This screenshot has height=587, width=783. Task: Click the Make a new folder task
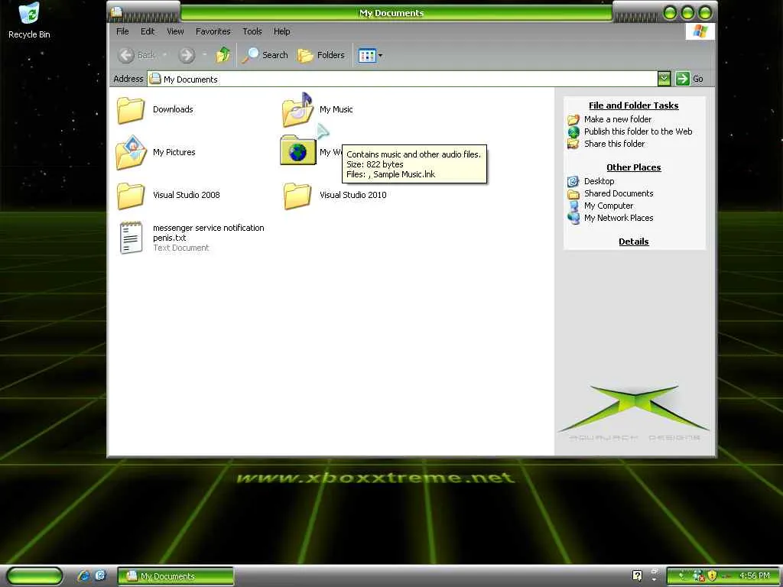coord(618,119)
